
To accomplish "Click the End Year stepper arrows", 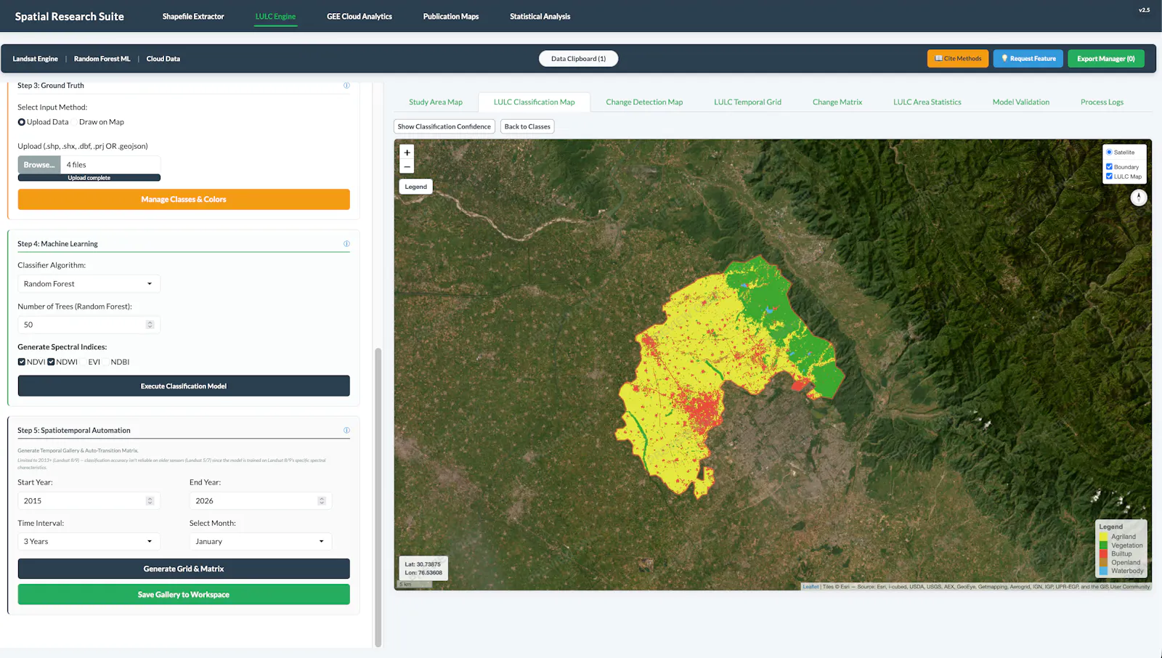I will pyautogui.click(x=322, y=501).
